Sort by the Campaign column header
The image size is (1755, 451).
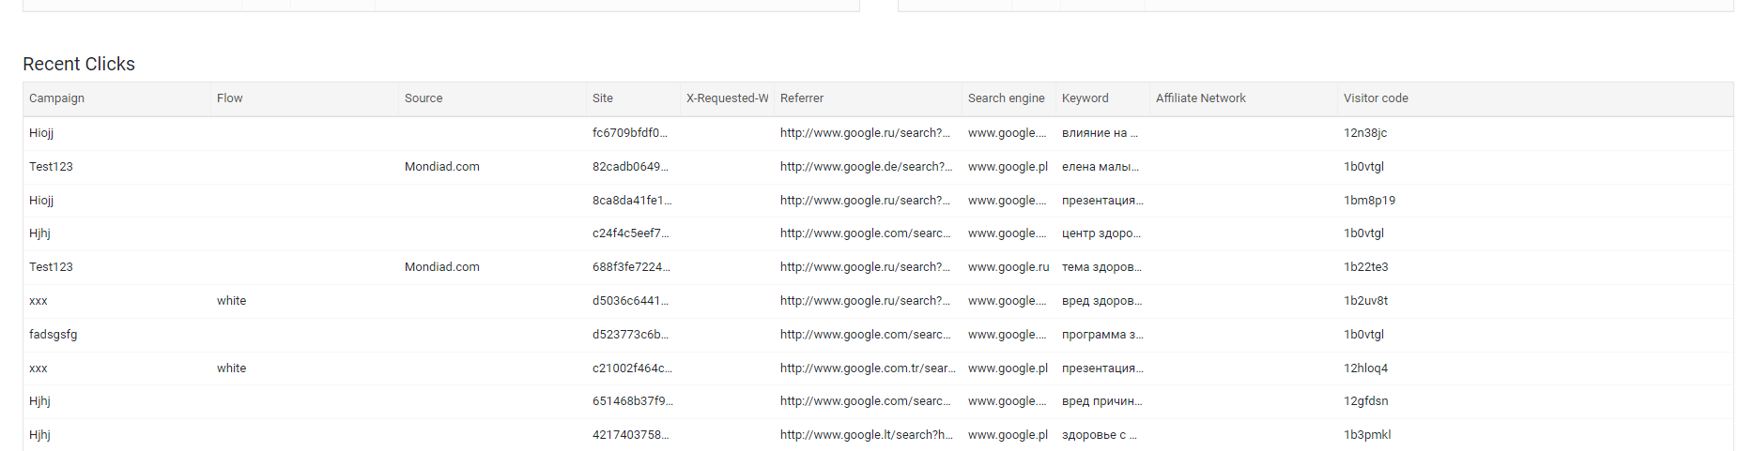click(56, 98)
